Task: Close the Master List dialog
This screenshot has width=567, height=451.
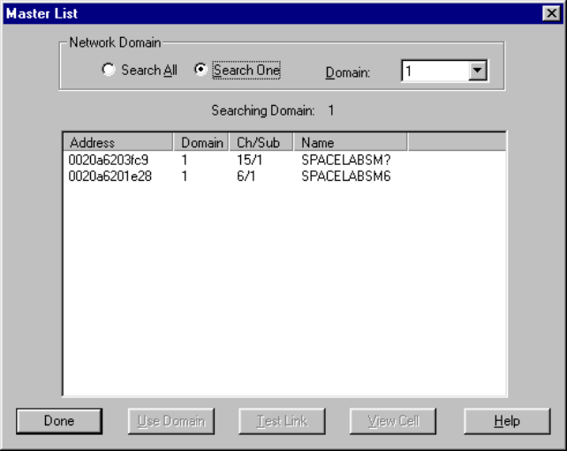Action: (x=551, y=13)
